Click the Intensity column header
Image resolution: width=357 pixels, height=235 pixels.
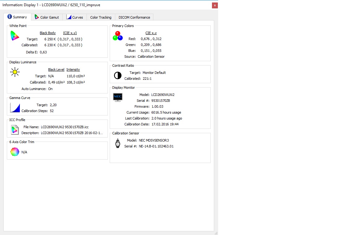point(73,70)
